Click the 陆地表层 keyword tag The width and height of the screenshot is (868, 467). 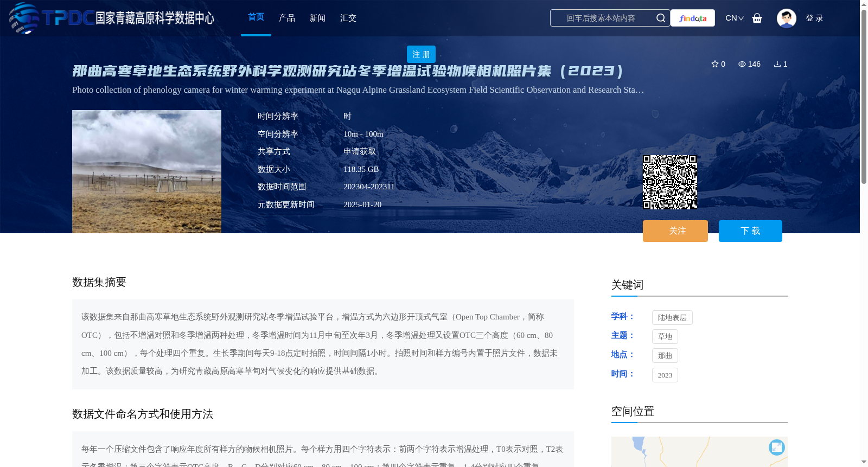[672, 317]
